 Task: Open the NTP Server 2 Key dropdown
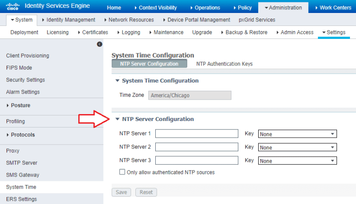[297, 147]
